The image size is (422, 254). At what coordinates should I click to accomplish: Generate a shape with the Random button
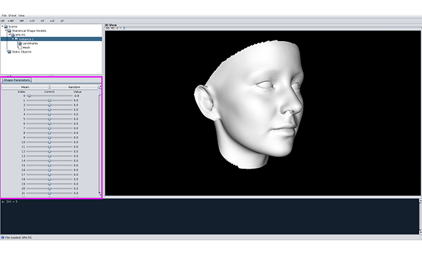click(x=74, y=87)
